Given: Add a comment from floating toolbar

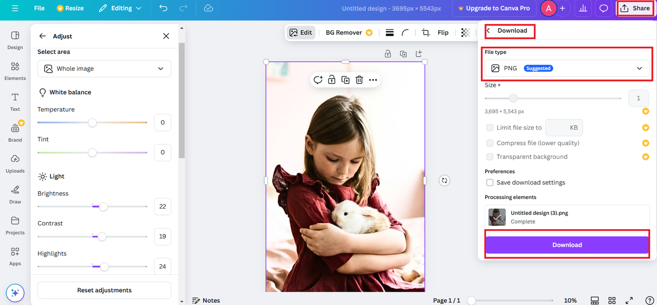Looking at the screenshot, I should [318, 79].
